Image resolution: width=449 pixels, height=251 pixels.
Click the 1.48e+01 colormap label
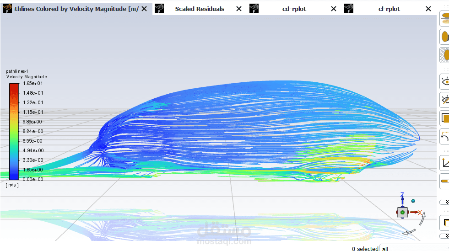coord(33,93)
